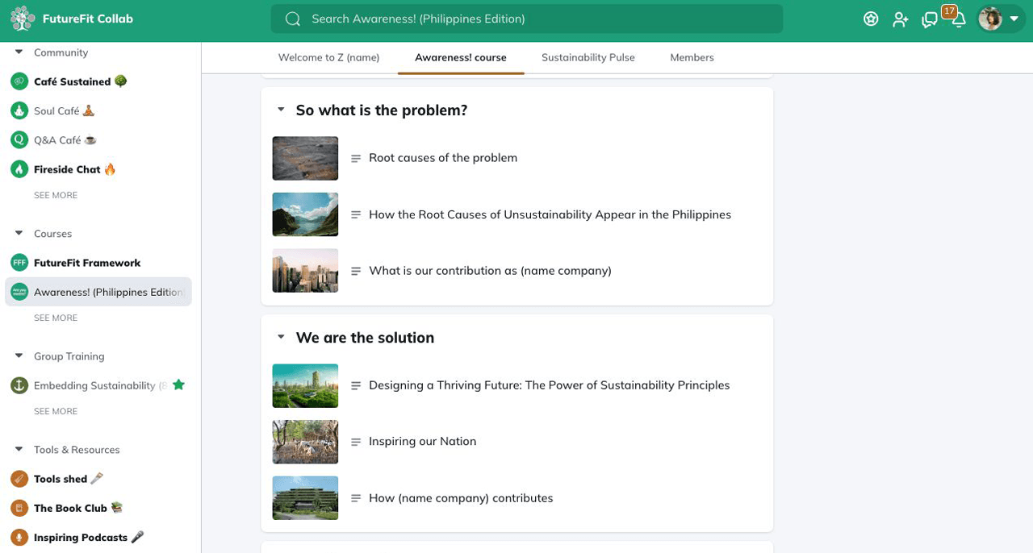This screenshot has width=1033, height=553.
Task: Collapse the Tools & Resources sidebar group
Action: click(19, 449)
